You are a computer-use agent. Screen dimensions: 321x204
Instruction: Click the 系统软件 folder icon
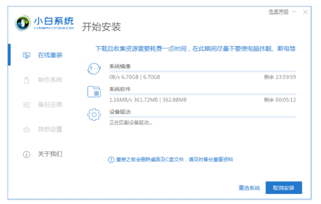[x=93, y=92]
